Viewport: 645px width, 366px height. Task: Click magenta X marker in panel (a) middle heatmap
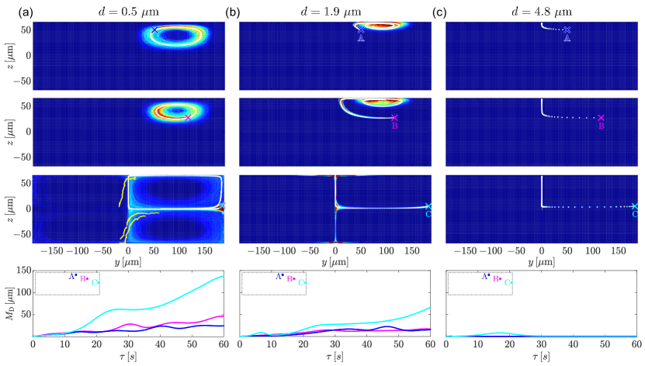click(188, 118)
